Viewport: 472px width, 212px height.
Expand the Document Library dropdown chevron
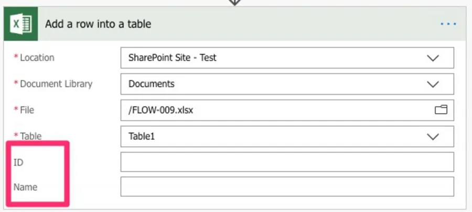433,84
